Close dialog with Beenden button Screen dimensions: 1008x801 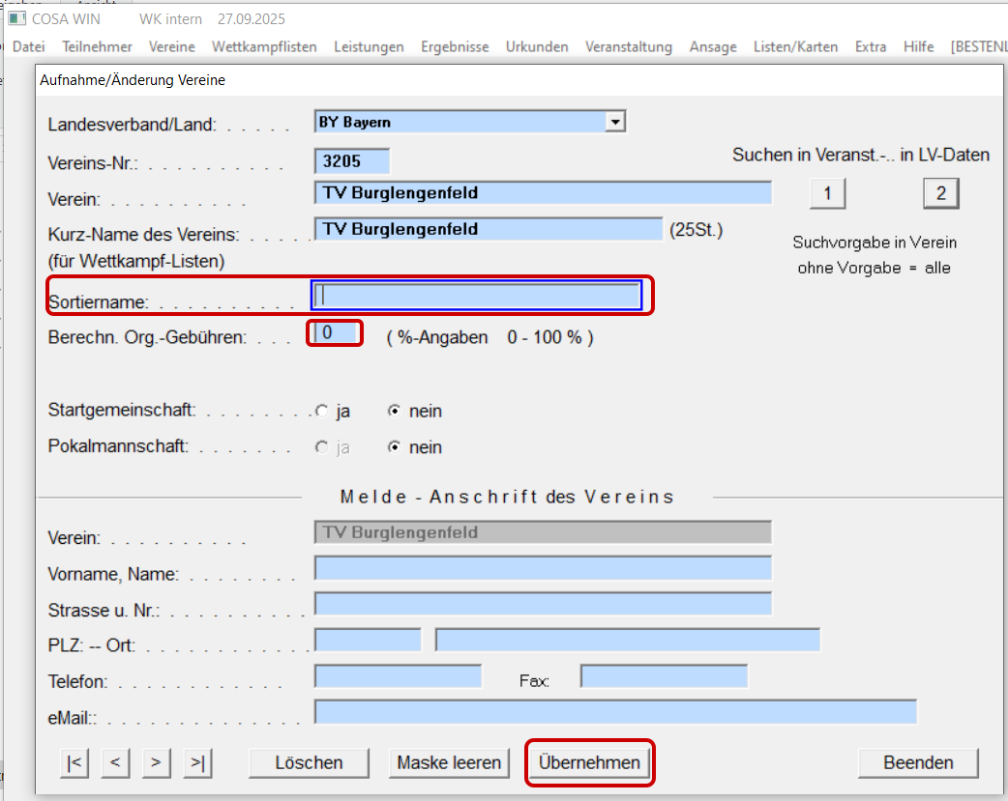click(918, 762)
